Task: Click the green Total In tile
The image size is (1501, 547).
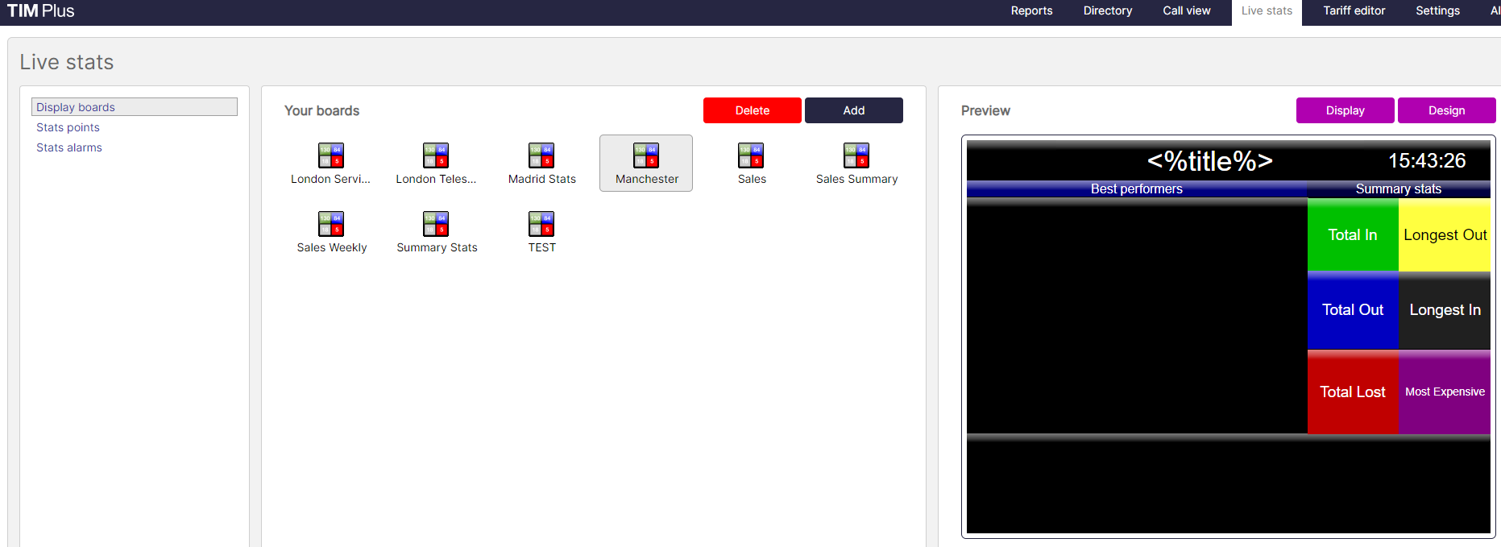Action: (1352, 235)
